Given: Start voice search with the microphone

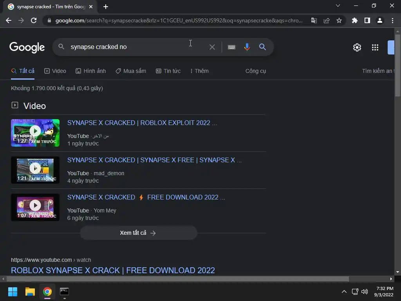Looking at the screenshot, I should pos(247,47).
